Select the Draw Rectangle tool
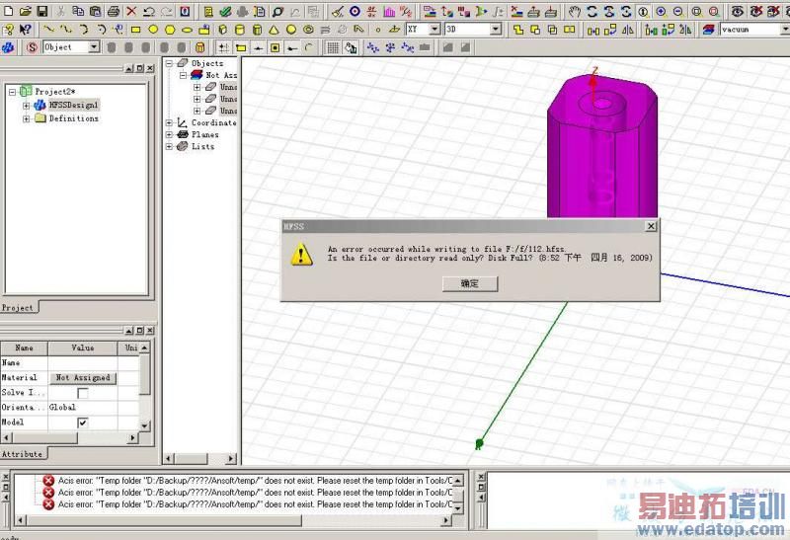Viewport: 790px width, 540px height. coord(135,30)
